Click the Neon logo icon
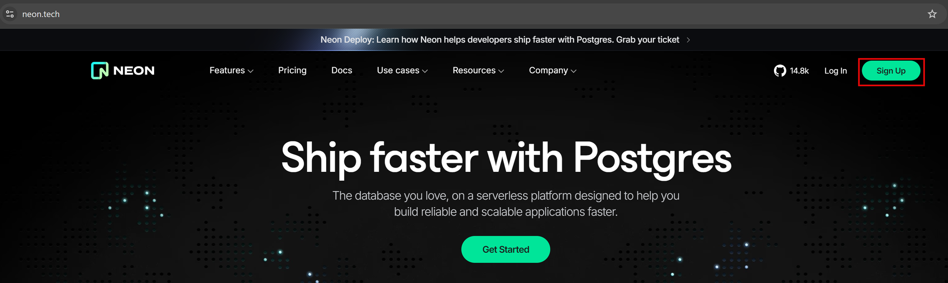Viewport: 948px width, 283px height. click(x=100, y=71)
